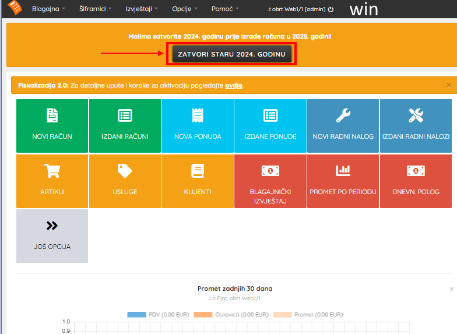This screenshot has height=334, width=457.
Task: Open the Izdani računi tile
Action: [125, 126]
